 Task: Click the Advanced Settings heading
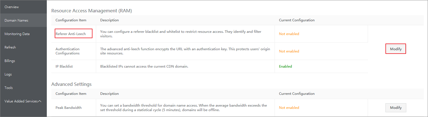(x=71, y=84)
